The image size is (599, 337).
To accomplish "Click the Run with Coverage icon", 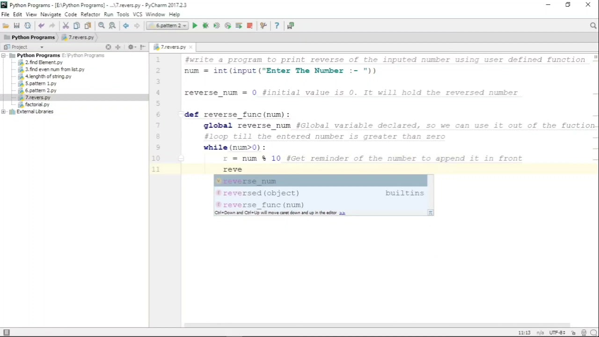I will [217, 26].
